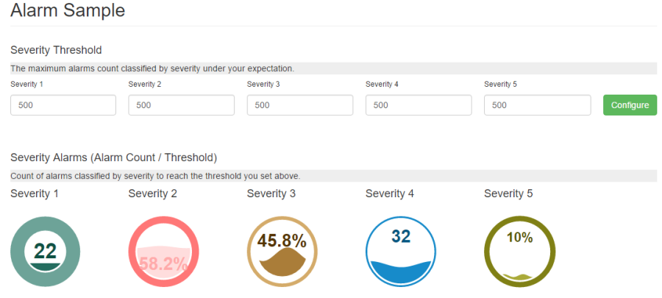
Task: Edit the Severity 4 threshold field
Action: (419, 105)
